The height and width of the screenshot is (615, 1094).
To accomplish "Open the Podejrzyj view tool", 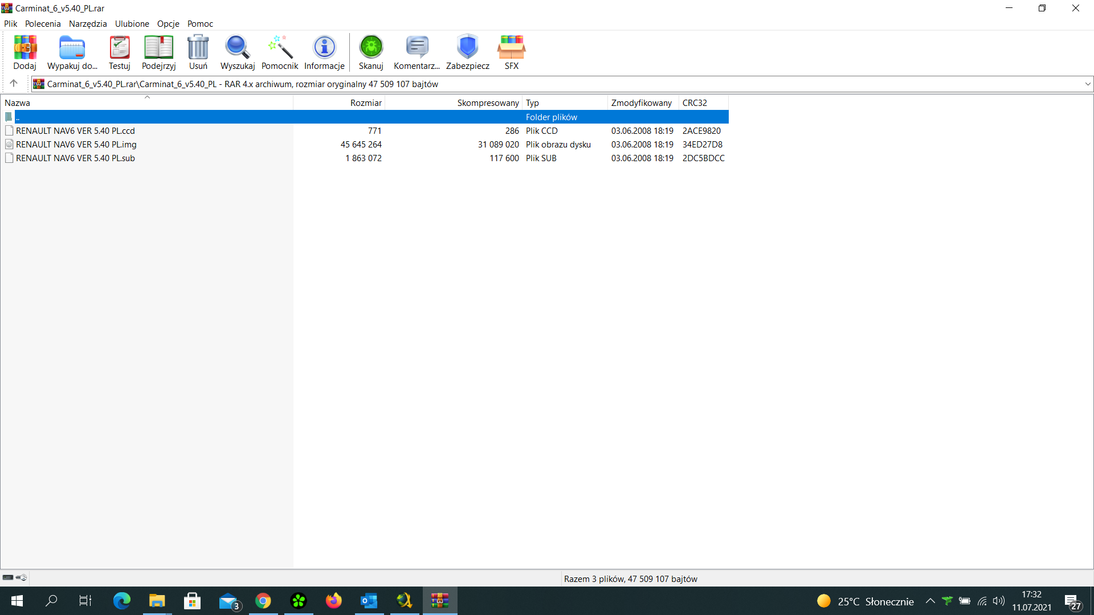I will 159,52.
